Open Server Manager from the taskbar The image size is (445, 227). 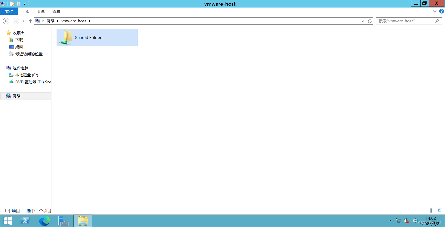tap(63, 221)
